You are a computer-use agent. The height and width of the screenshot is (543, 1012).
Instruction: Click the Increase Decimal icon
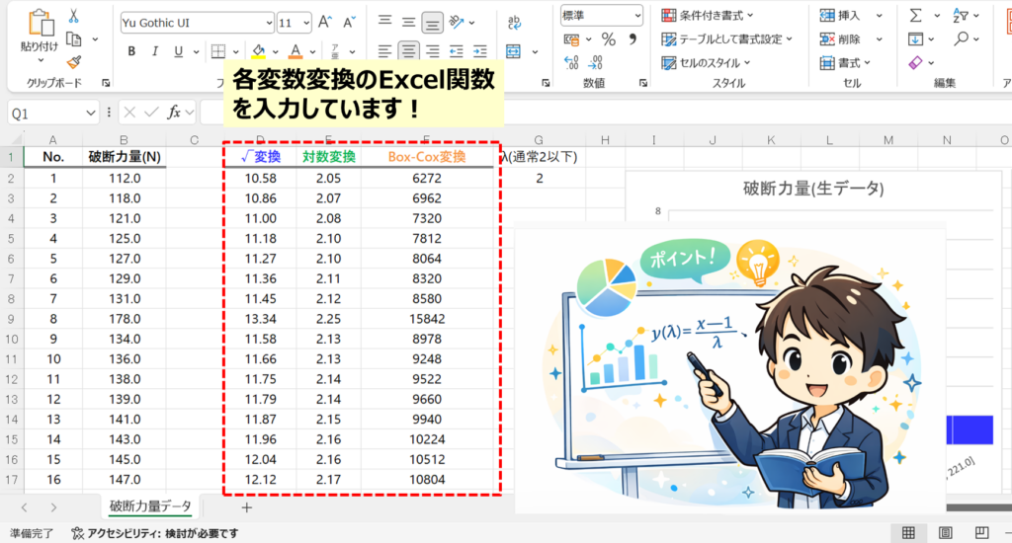pos(570,63)
